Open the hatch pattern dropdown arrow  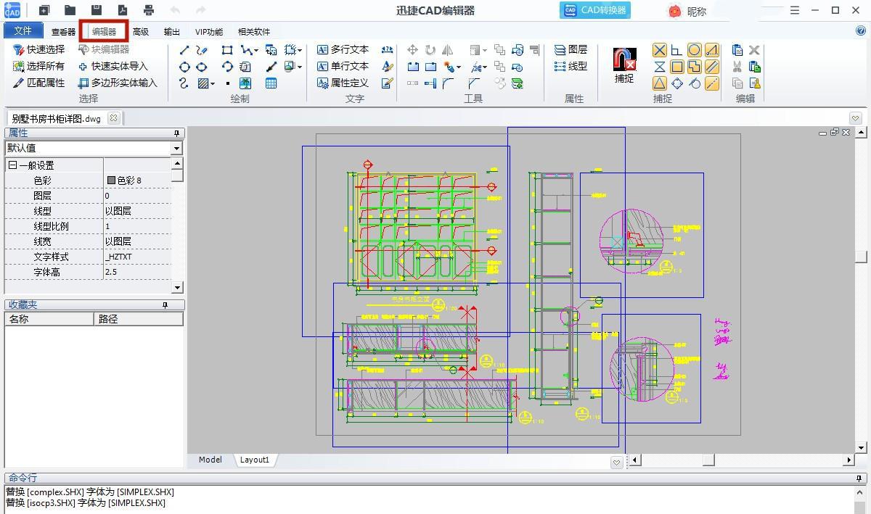(x=213, y=84)
